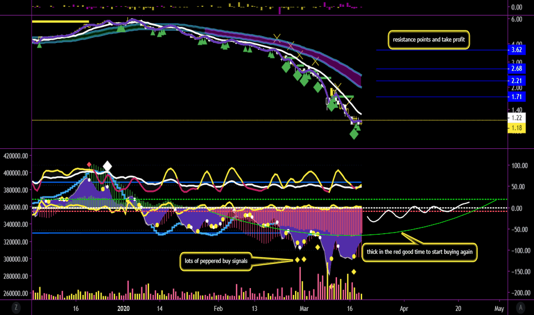Select the 'resistance points and take profit' callout
The width and height of the screenshot is (534, 315).
pos(429,40)
